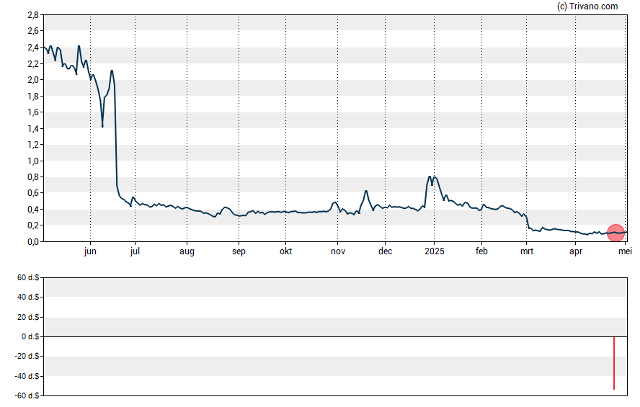
Task: Click the '2,0' price axis value
Action: [33, 80]
